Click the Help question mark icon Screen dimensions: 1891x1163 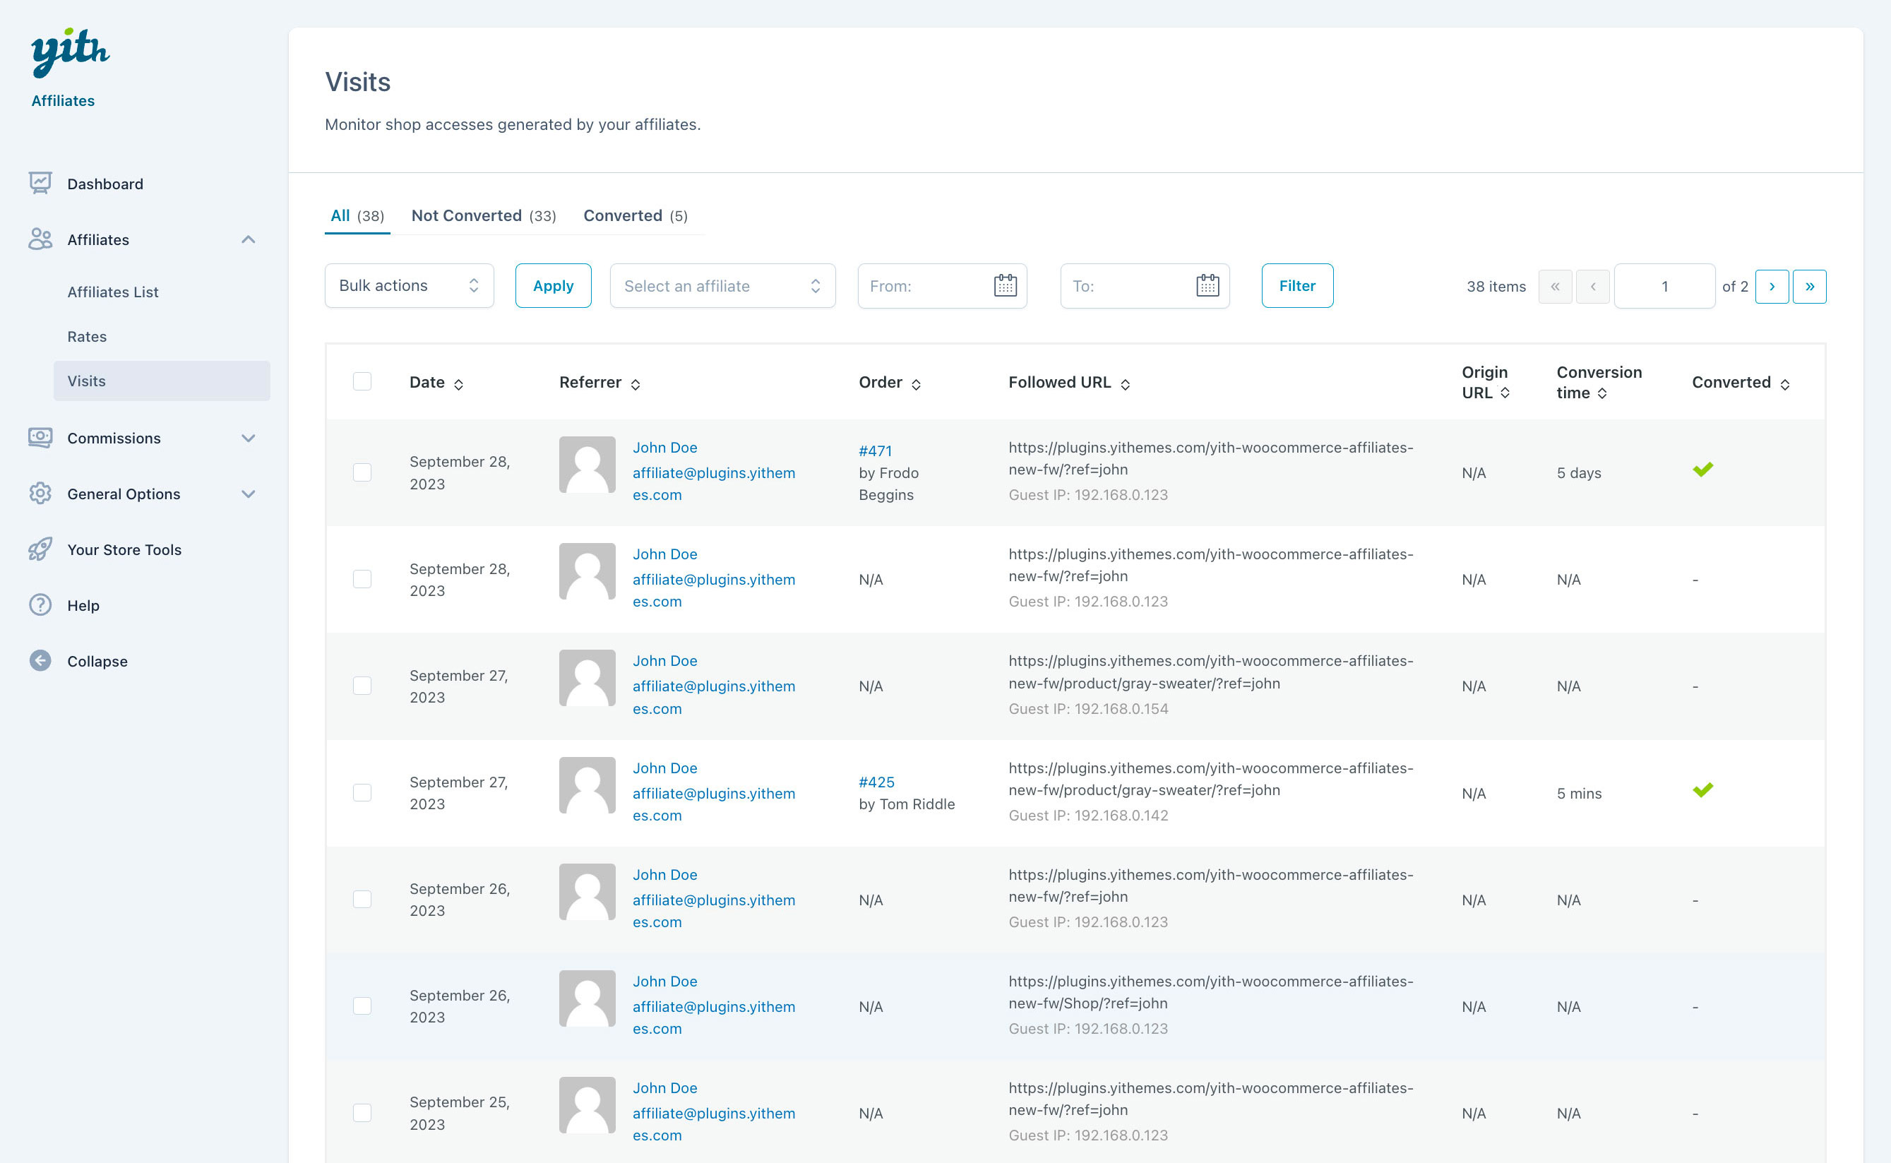point(40,605)
